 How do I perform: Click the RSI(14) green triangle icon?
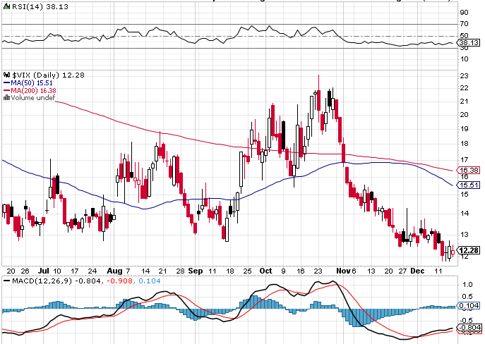[6, 6]
